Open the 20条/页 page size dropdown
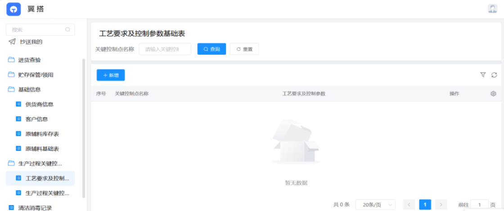This screenshot has width=504, height=211. click(x=375, y=205)
